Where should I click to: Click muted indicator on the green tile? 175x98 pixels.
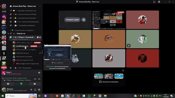click(129, 45)
